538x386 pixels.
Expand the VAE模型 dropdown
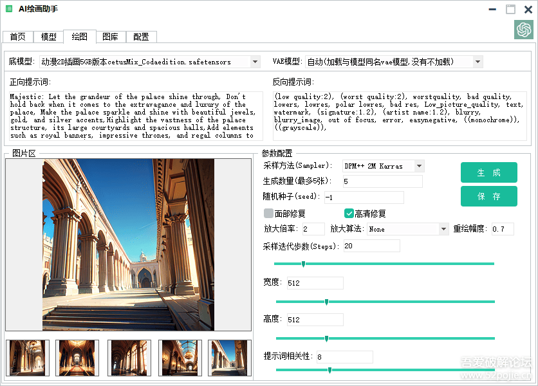coord(478,62)
